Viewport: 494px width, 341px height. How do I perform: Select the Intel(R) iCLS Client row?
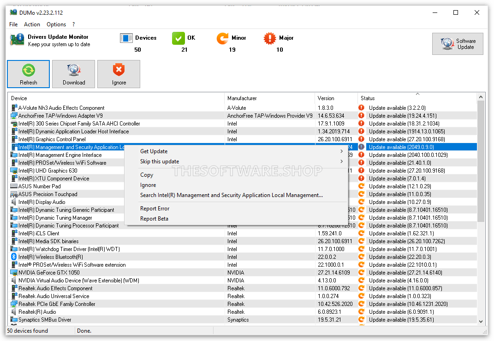(242, 233)
